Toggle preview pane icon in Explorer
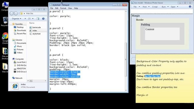Image resolution: width=194 pixels, height=109 pixels. point(38,19)
